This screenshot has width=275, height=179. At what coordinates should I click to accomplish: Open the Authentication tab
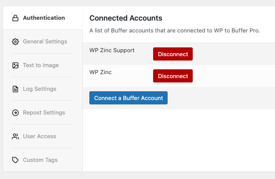tap(43, 18)
